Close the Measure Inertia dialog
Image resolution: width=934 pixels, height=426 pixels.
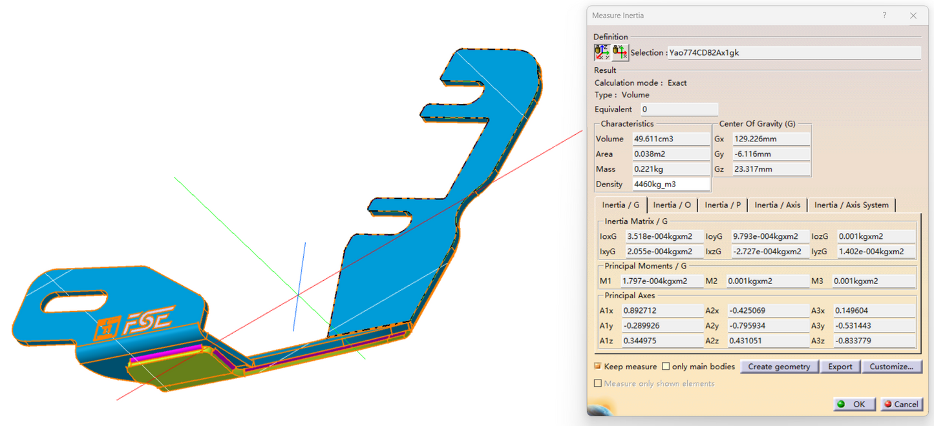(x=913, y=15)
